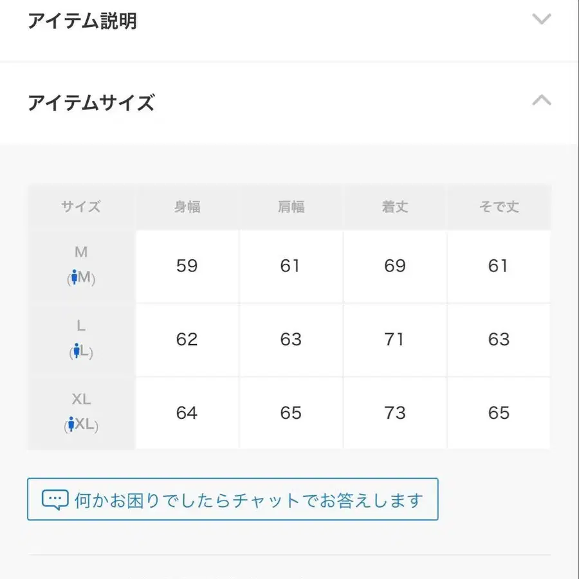Click the サイズ header cell in the table
Screen dimensions: 579x579
click(80, 207)
